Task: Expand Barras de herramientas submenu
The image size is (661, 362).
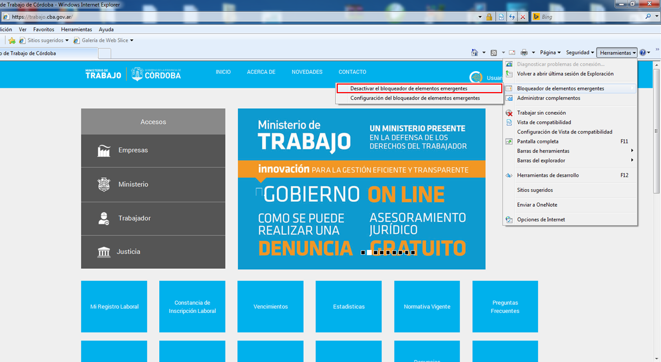Action: coord(543,151)
